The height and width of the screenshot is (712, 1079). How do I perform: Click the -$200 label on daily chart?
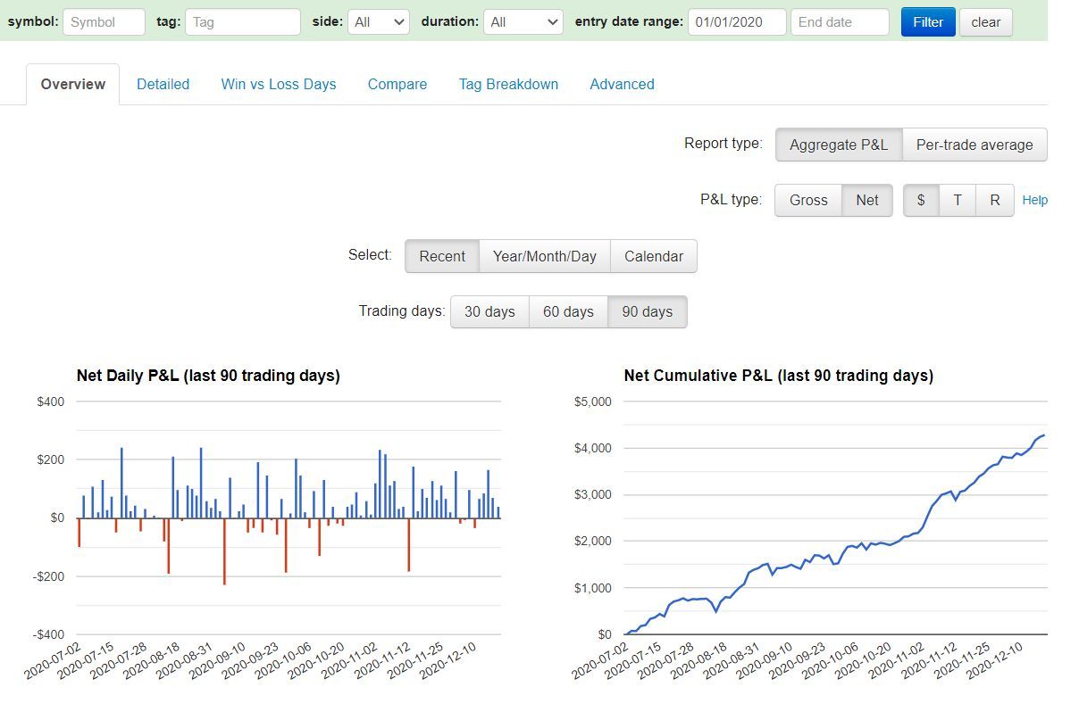[x=49, y=576]
